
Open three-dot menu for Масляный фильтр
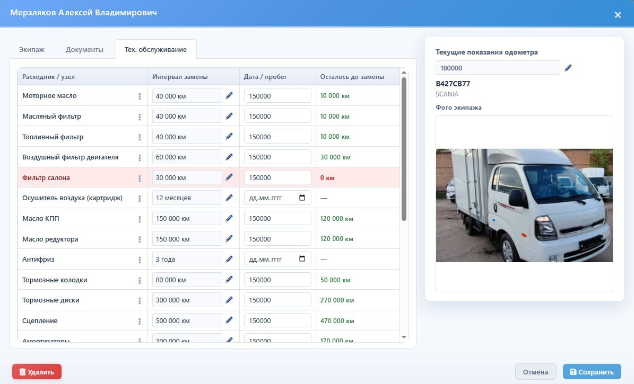[x=140, y=117]
